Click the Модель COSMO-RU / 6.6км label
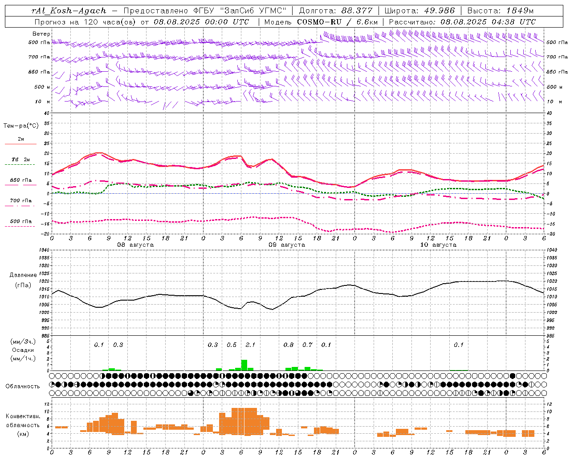The width and height of the screenshot is (570, 456). coord(321,22)
